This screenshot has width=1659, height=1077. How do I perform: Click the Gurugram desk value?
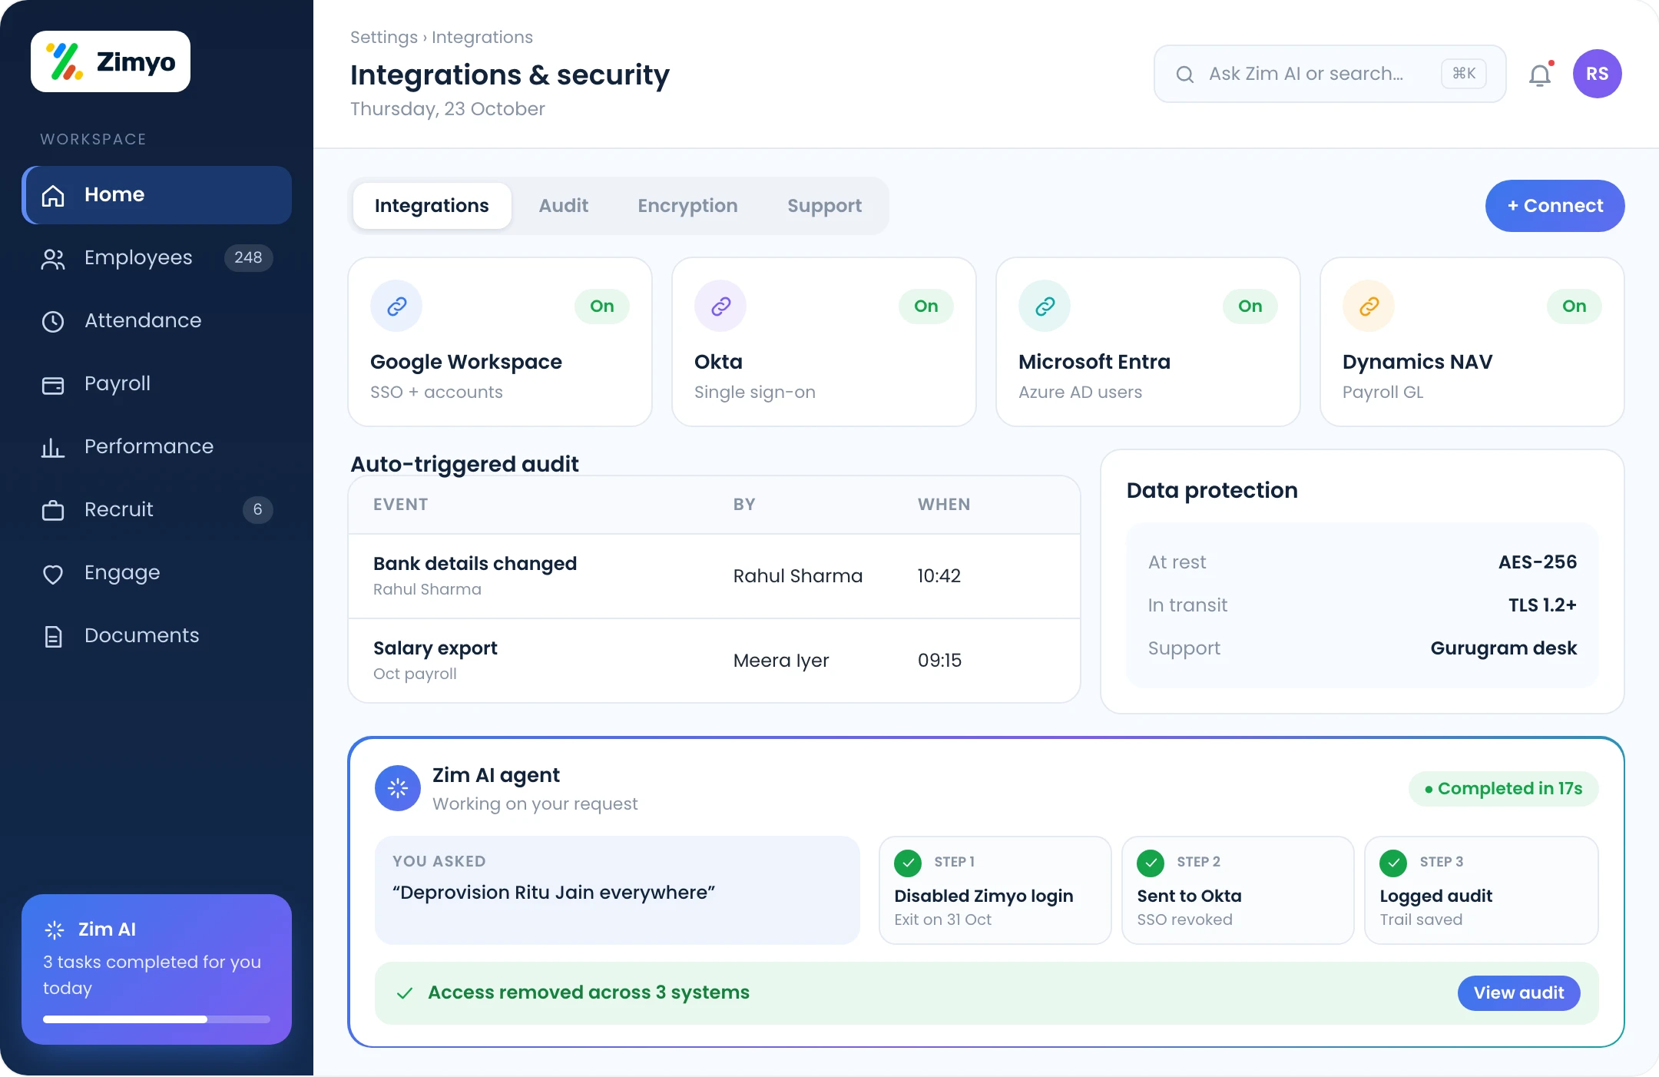pyautogui.click(x=1503, y=648)
